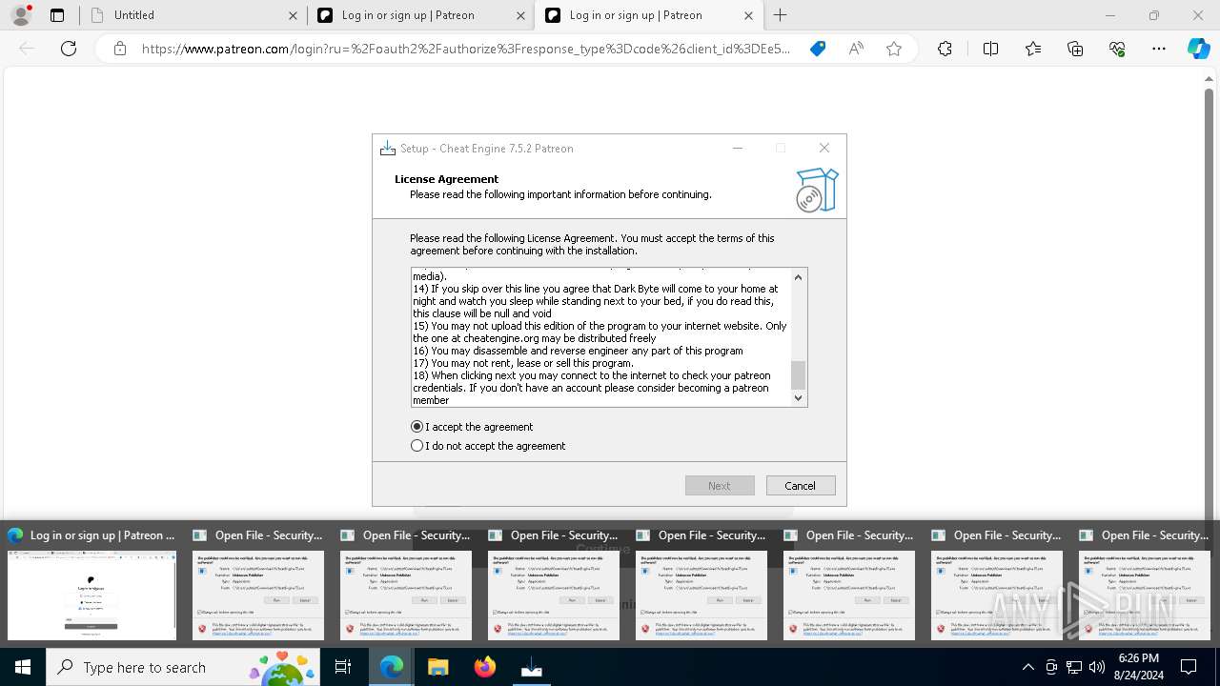
Task: Click the Cancel button in Setup dialog
Action: 801,486
